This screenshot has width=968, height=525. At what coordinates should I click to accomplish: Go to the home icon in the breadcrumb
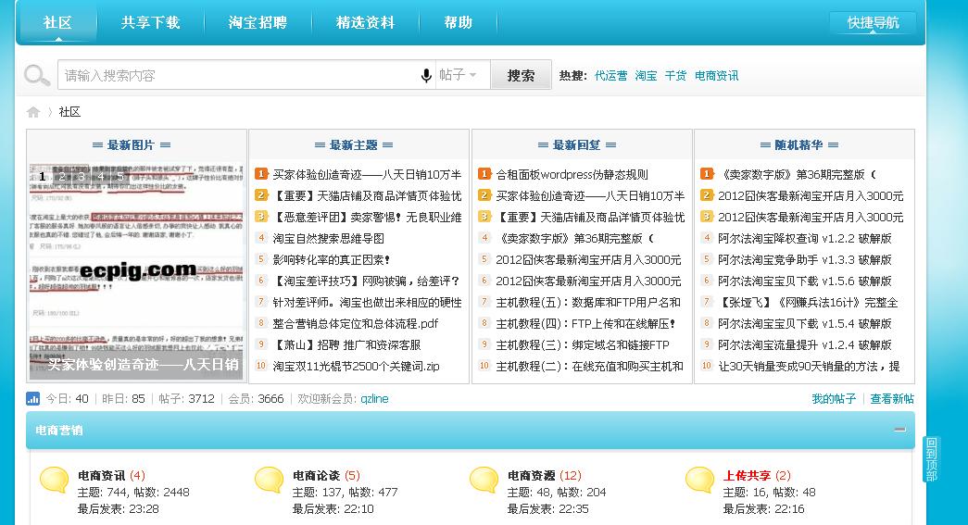33,112
